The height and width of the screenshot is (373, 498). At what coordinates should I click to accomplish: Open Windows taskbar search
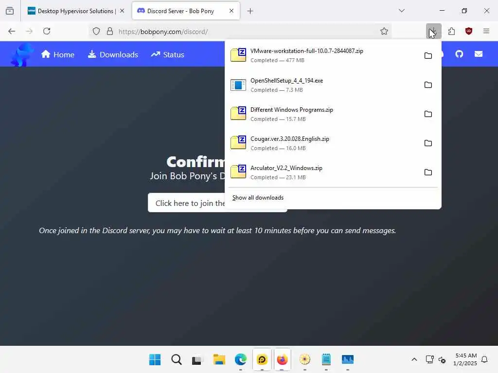pyautogui.click(x=176, y=359)
